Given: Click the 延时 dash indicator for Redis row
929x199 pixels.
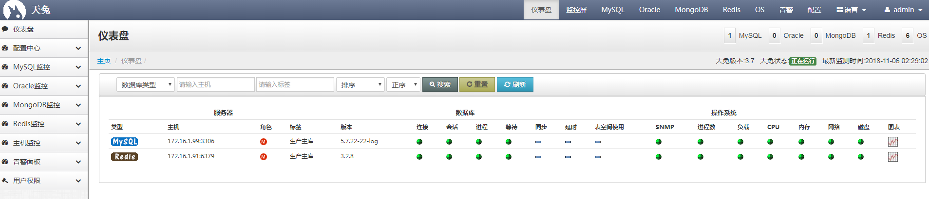Looking at the screenshot, I should [x=568, y=157].
